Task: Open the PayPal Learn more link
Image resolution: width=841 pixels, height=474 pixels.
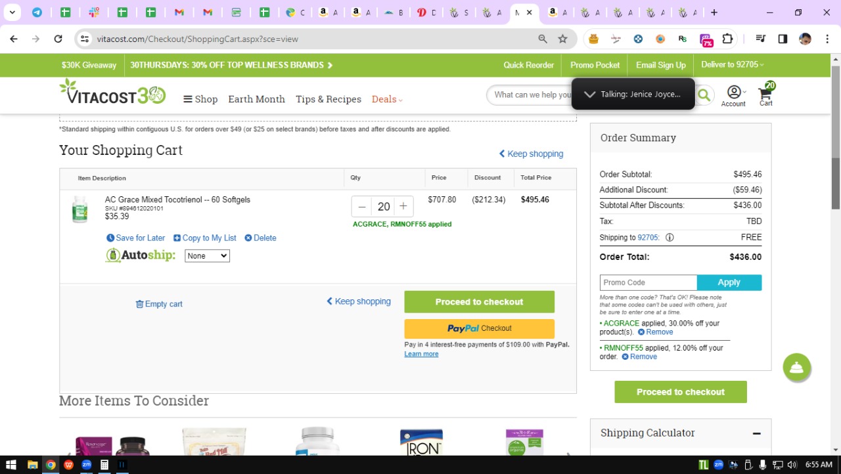Action: pyautogui.click(x=421, y=354)
